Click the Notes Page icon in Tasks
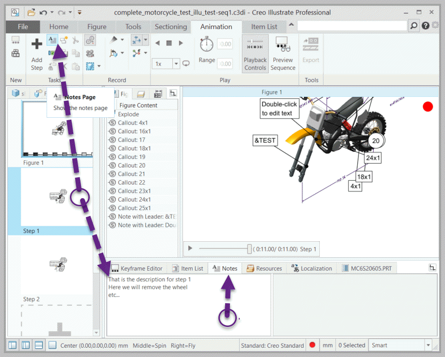This screenshot has width=445, height=357. 51,40
